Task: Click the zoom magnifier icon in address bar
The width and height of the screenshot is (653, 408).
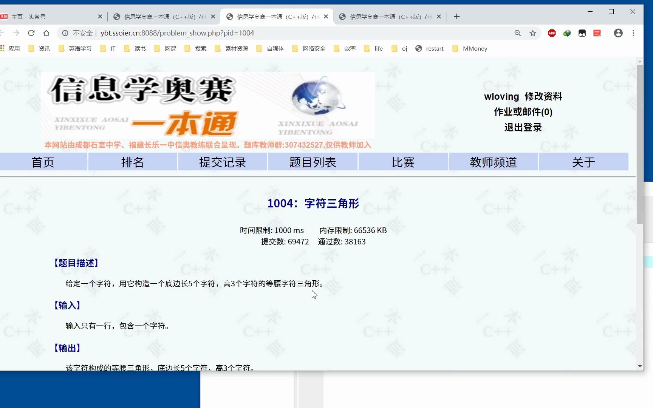Action: click(x=517, y=33)
